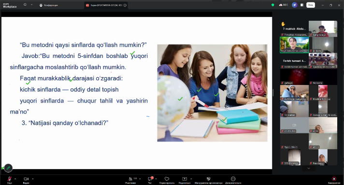Click the students photo in slide
The width and height of the screenshot is (344, 185).
pyautogui.click(x=212, y=93)
